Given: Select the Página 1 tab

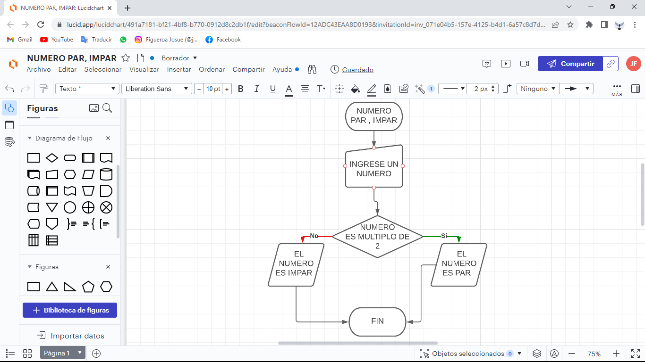Looking at the screenshot, I should pyautogui.click(x=57, y=353).
